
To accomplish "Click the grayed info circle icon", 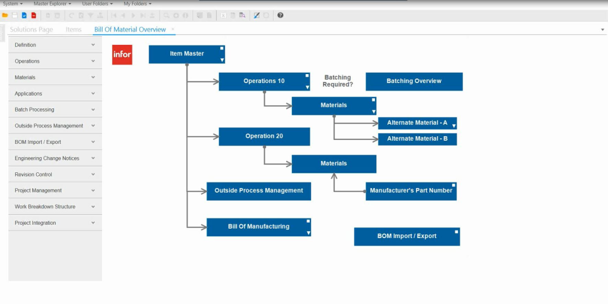I will 186,15.
